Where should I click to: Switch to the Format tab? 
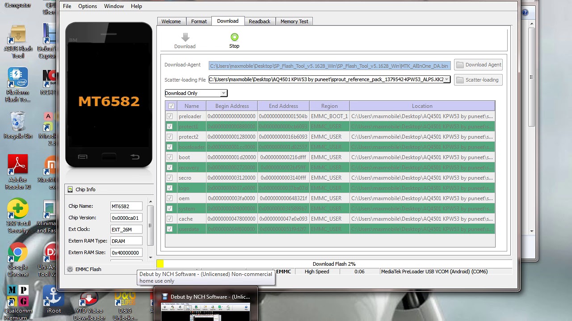point(199,21)
